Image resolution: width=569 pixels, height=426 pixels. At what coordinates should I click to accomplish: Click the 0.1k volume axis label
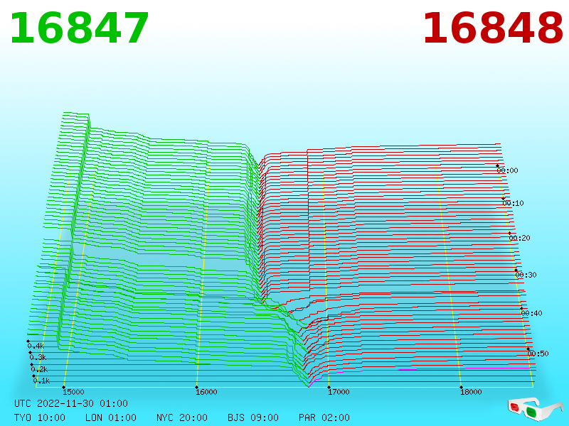pos(41,381)
